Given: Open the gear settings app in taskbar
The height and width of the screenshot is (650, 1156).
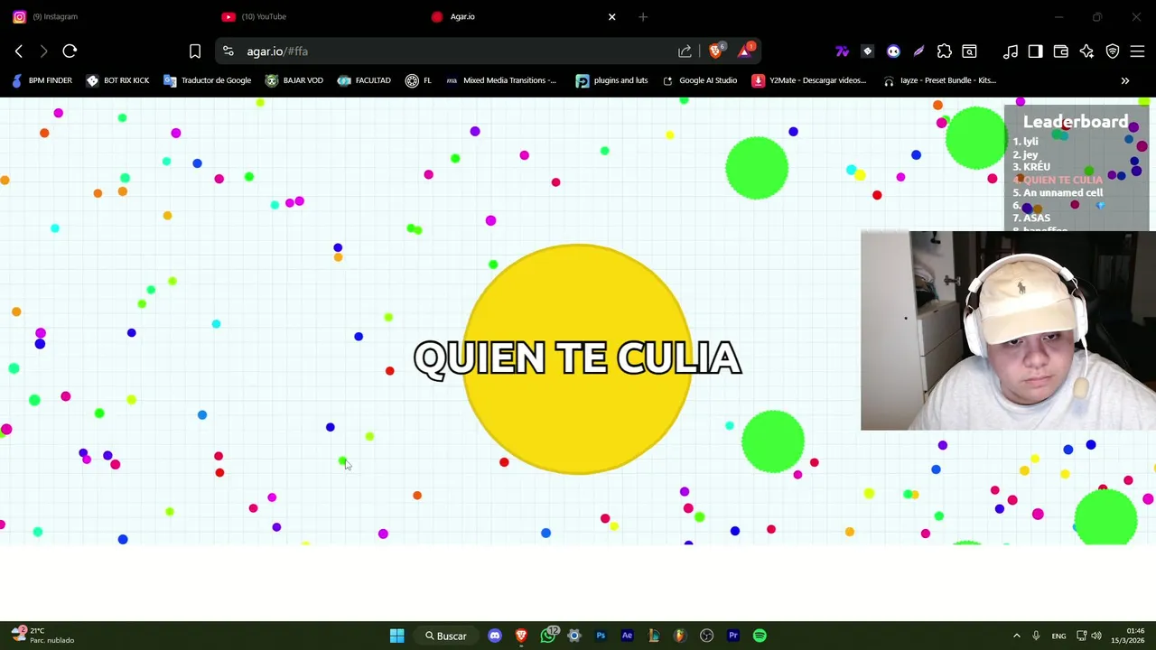Looking at the screenshot, I should (x=574, y=636).
